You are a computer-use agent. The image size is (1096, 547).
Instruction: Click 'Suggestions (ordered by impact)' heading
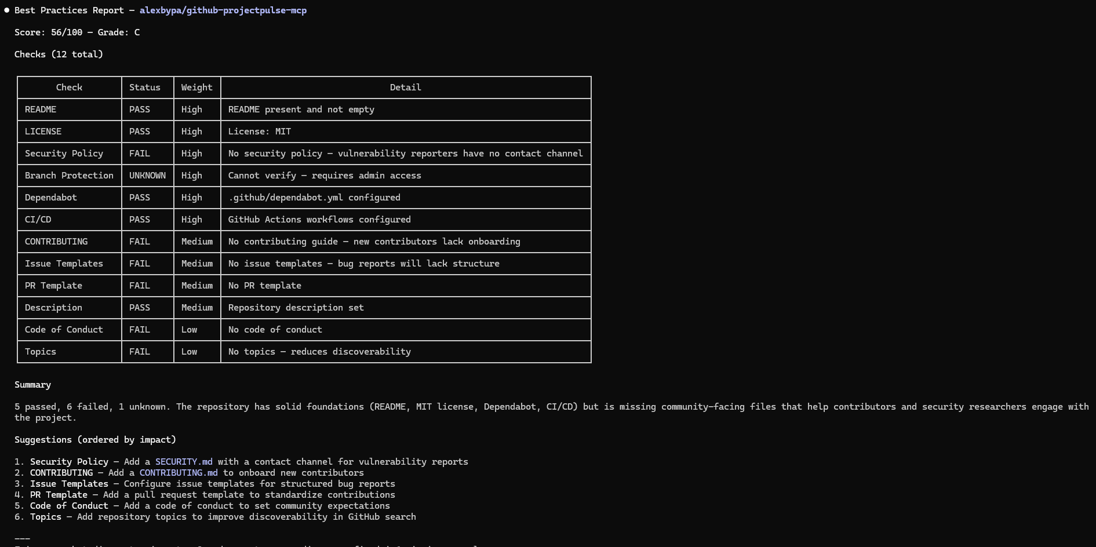click(95, 440)
